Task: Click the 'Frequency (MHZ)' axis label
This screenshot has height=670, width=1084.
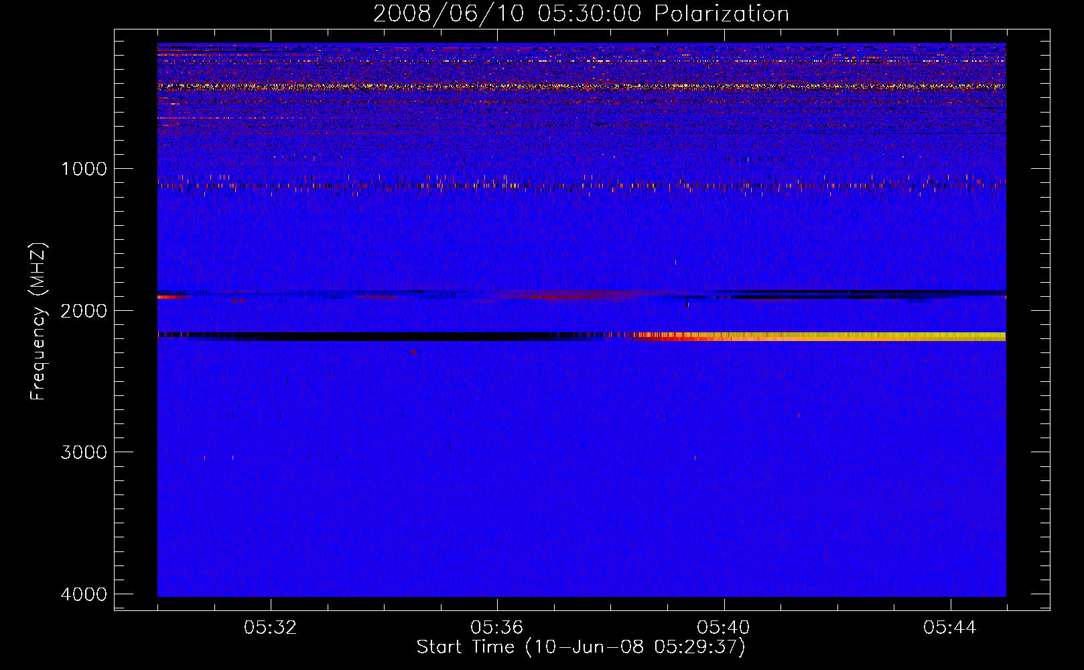Action: 38,321
